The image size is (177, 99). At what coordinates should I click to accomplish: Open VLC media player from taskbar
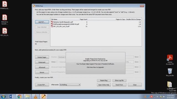[x=36, y=97]
